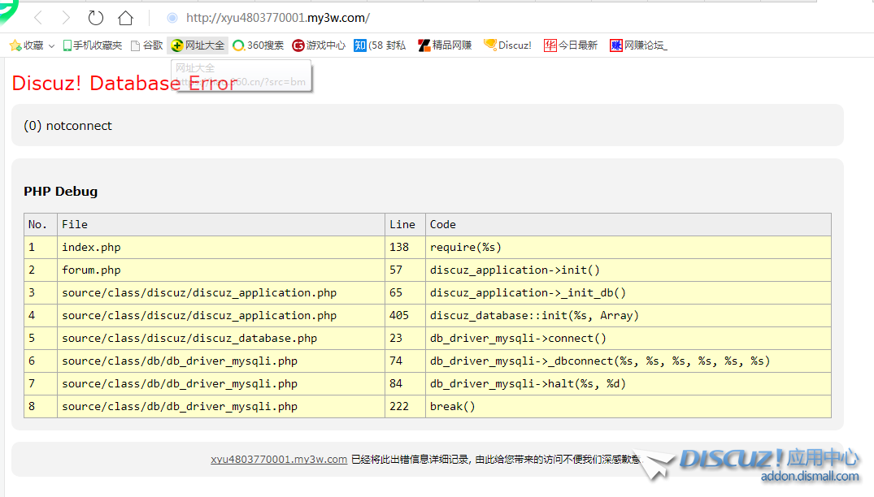
Task: Open the 谷歌 bookmark
Action: (x=147, y=45)
